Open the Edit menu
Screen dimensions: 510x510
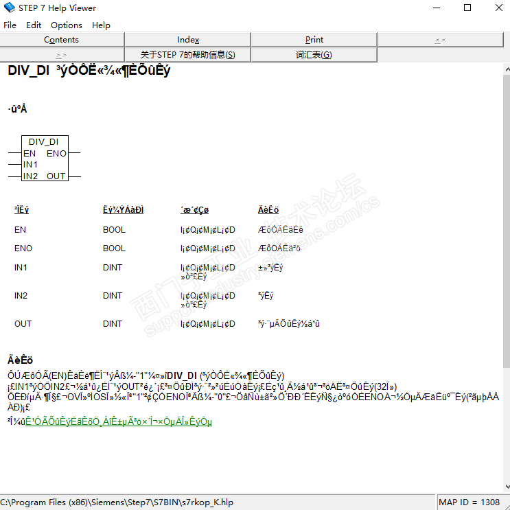tap(34, 25)
